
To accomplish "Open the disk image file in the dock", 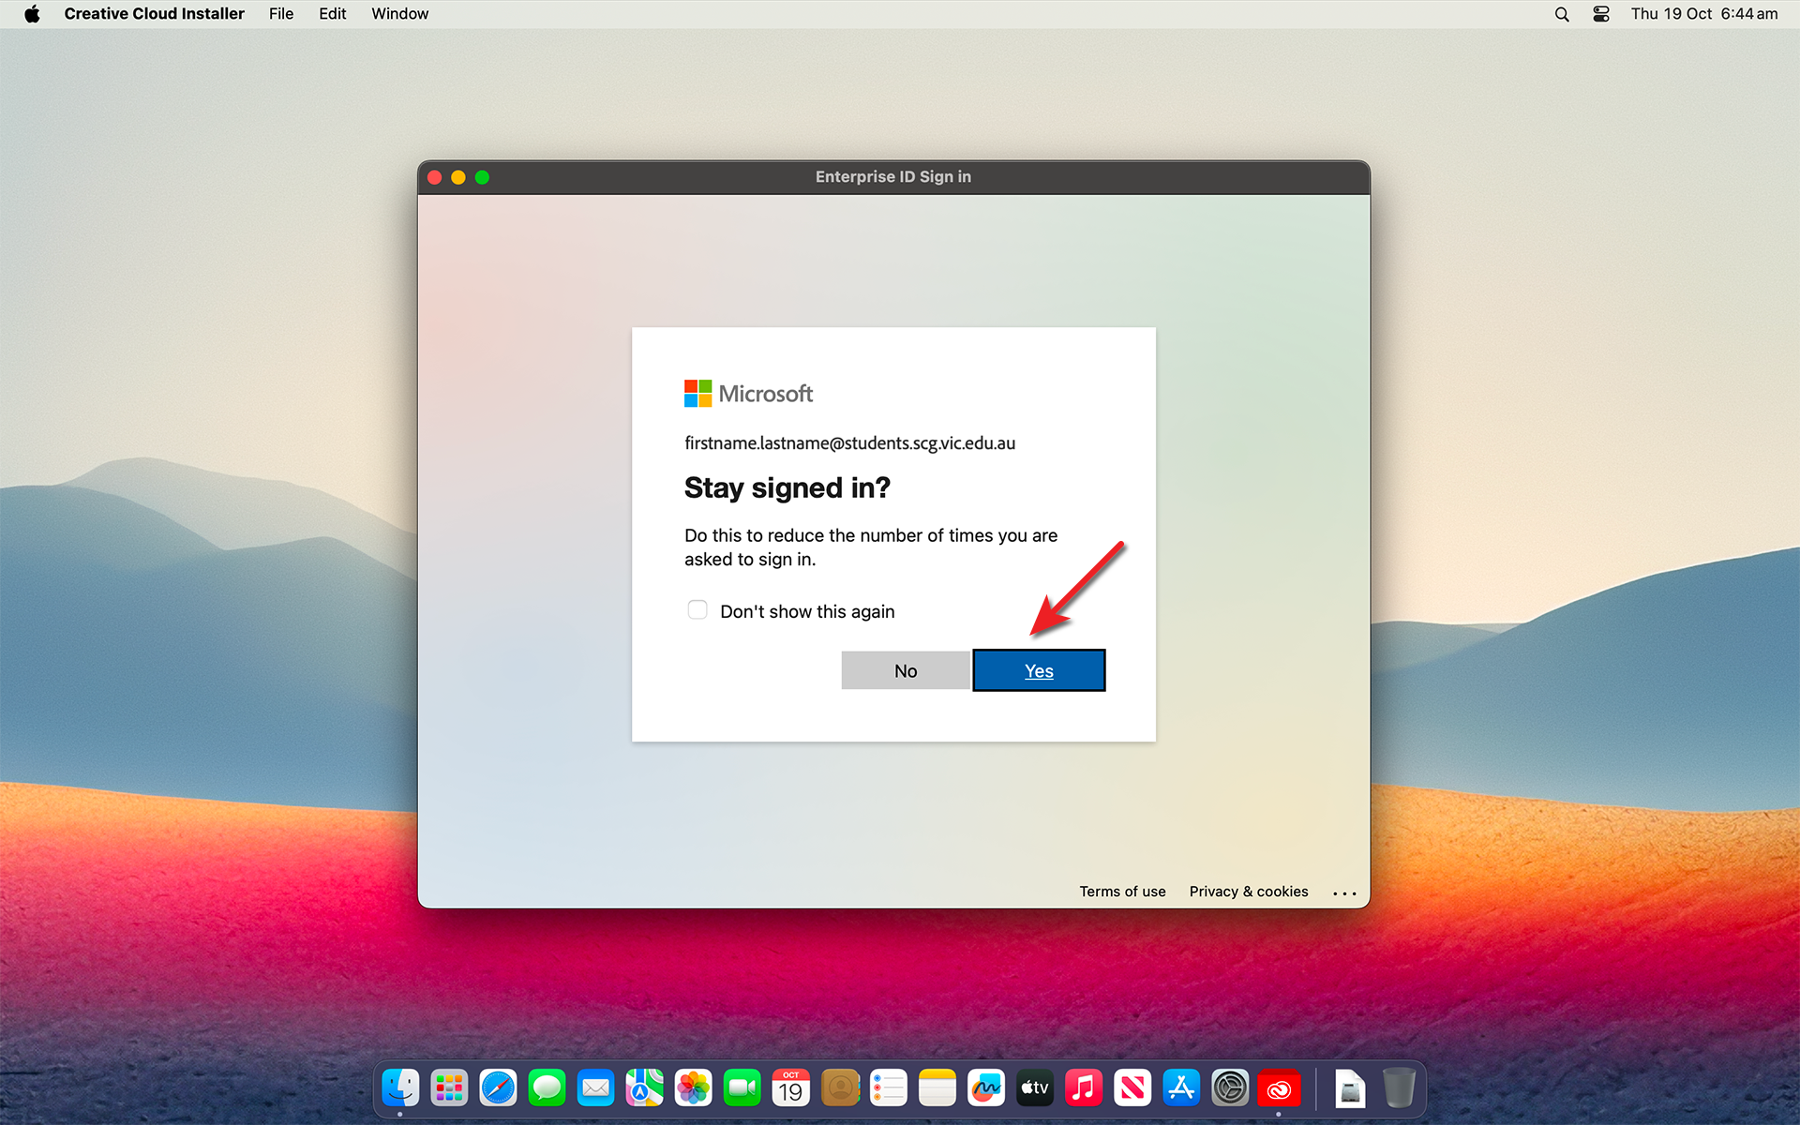I will coord(1350,1088).
